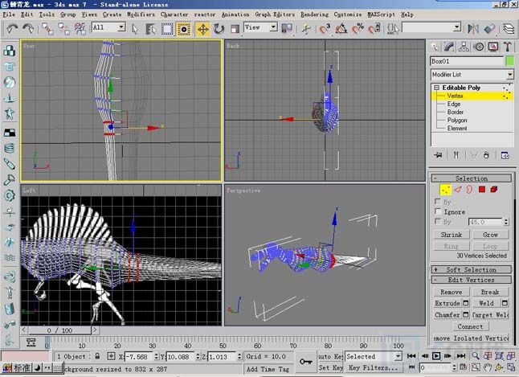Click the Pan view hand icon
519x377 pixels.
pyautogui.click(x=487, y=367)
